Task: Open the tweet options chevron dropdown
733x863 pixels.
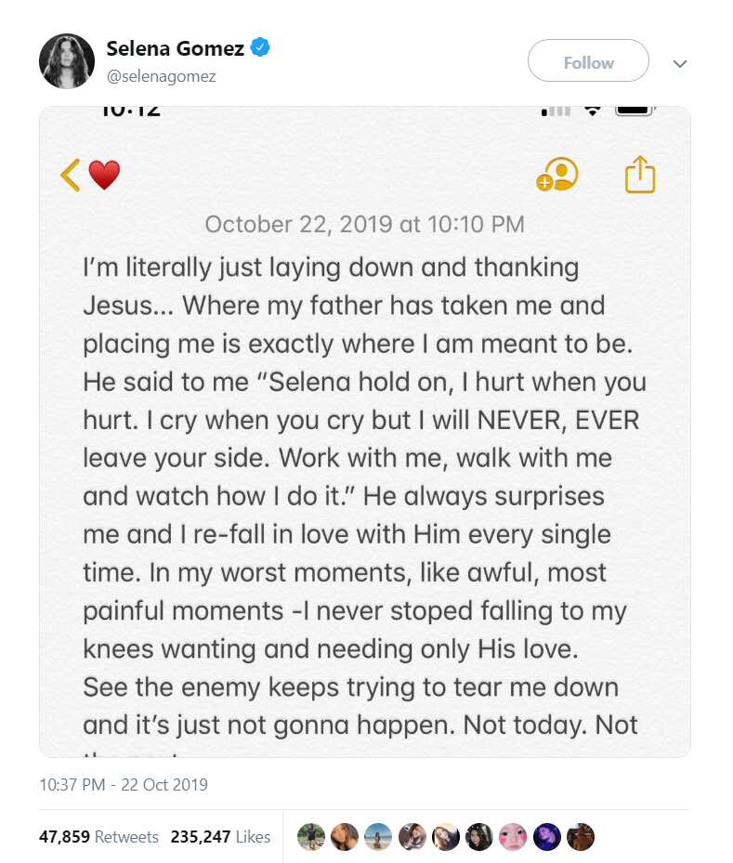Action: click(680, 64)
